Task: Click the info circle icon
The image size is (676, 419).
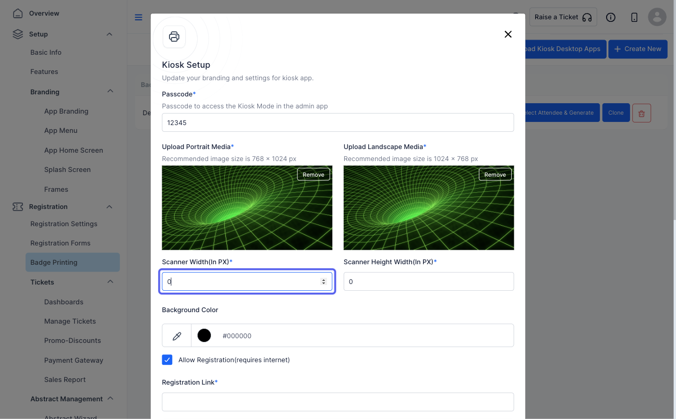Action: [611, 17]
